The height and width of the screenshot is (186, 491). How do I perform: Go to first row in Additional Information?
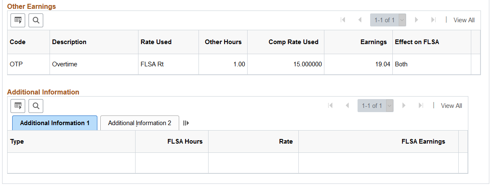(x=330, y=106)
